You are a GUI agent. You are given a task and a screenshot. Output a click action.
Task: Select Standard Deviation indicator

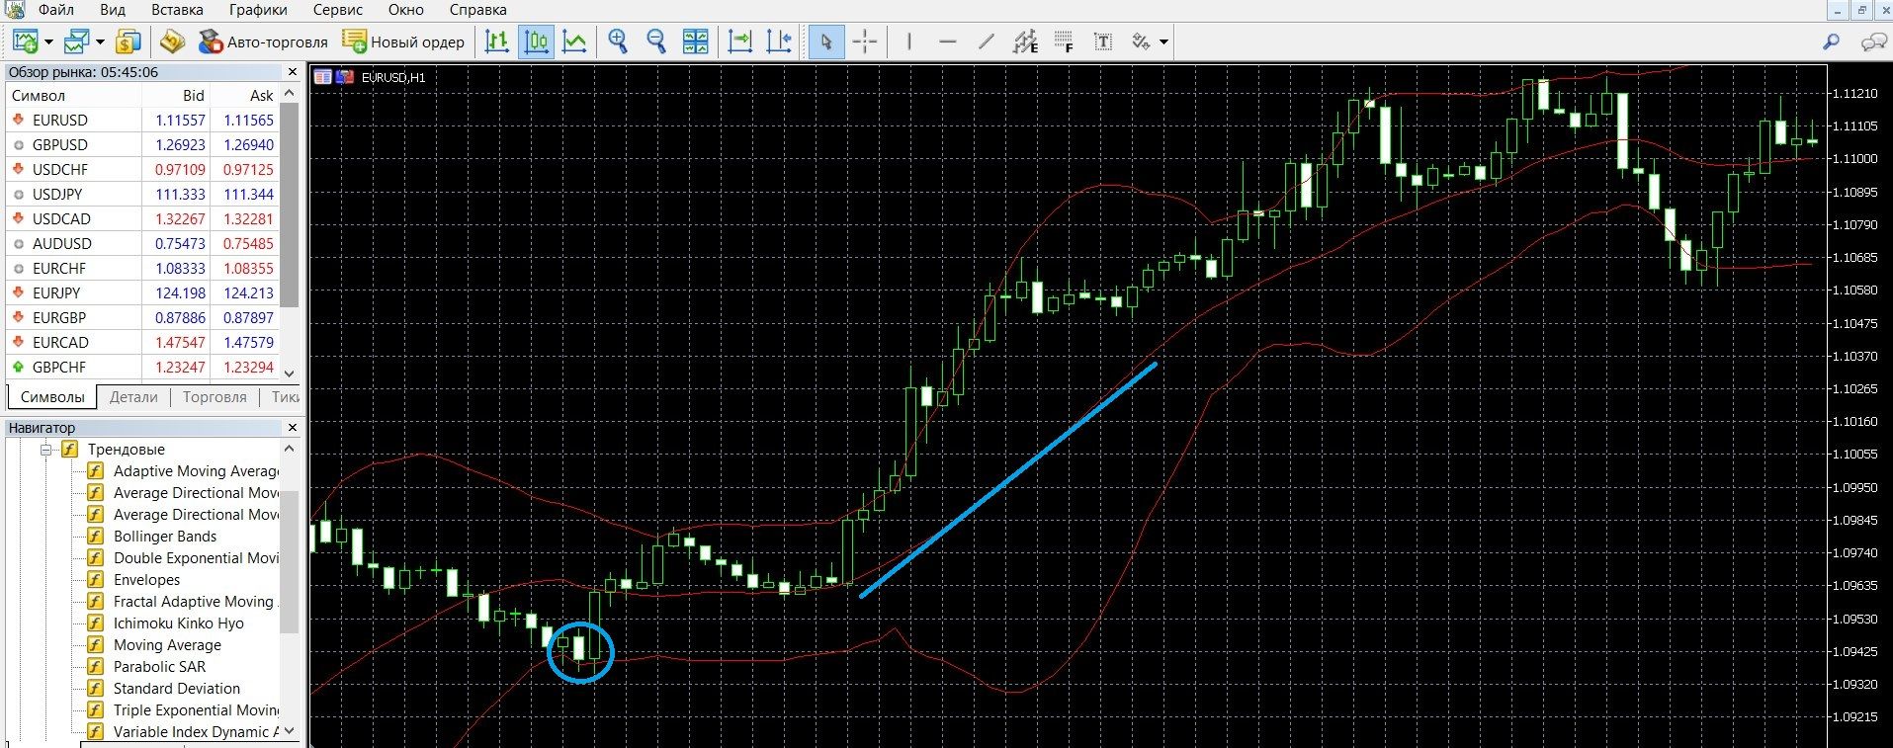[x=177, y=689]
